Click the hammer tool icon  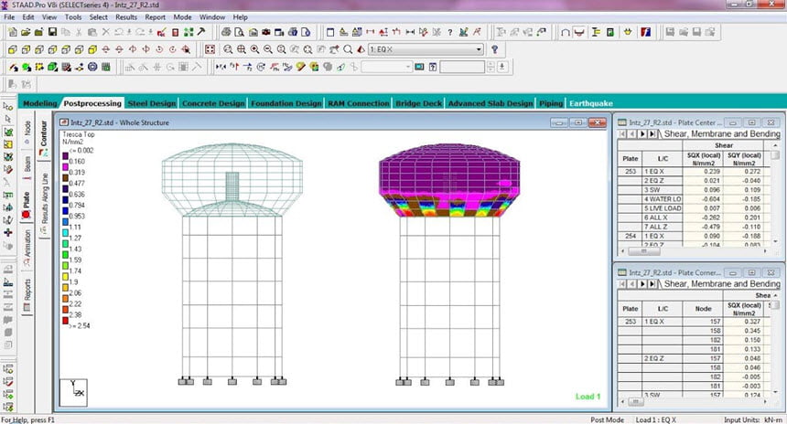coord(201,32)
